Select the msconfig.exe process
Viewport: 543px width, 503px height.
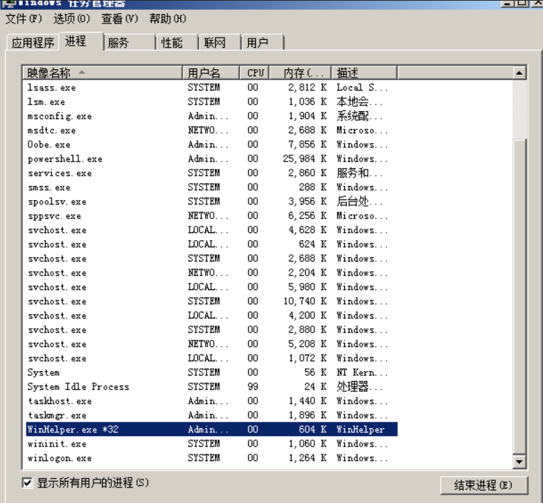coord(210,115)
